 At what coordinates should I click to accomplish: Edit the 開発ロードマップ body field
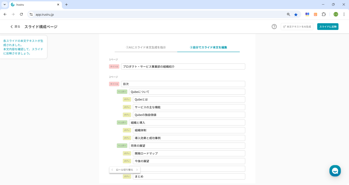coord(189,153)
